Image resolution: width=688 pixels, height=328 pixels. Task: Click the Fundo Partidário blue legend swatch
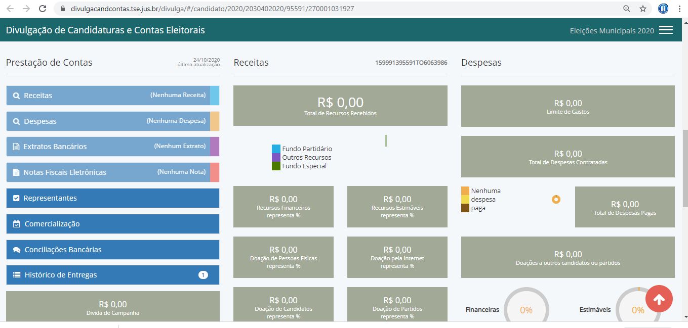click(x=276, y=149)
